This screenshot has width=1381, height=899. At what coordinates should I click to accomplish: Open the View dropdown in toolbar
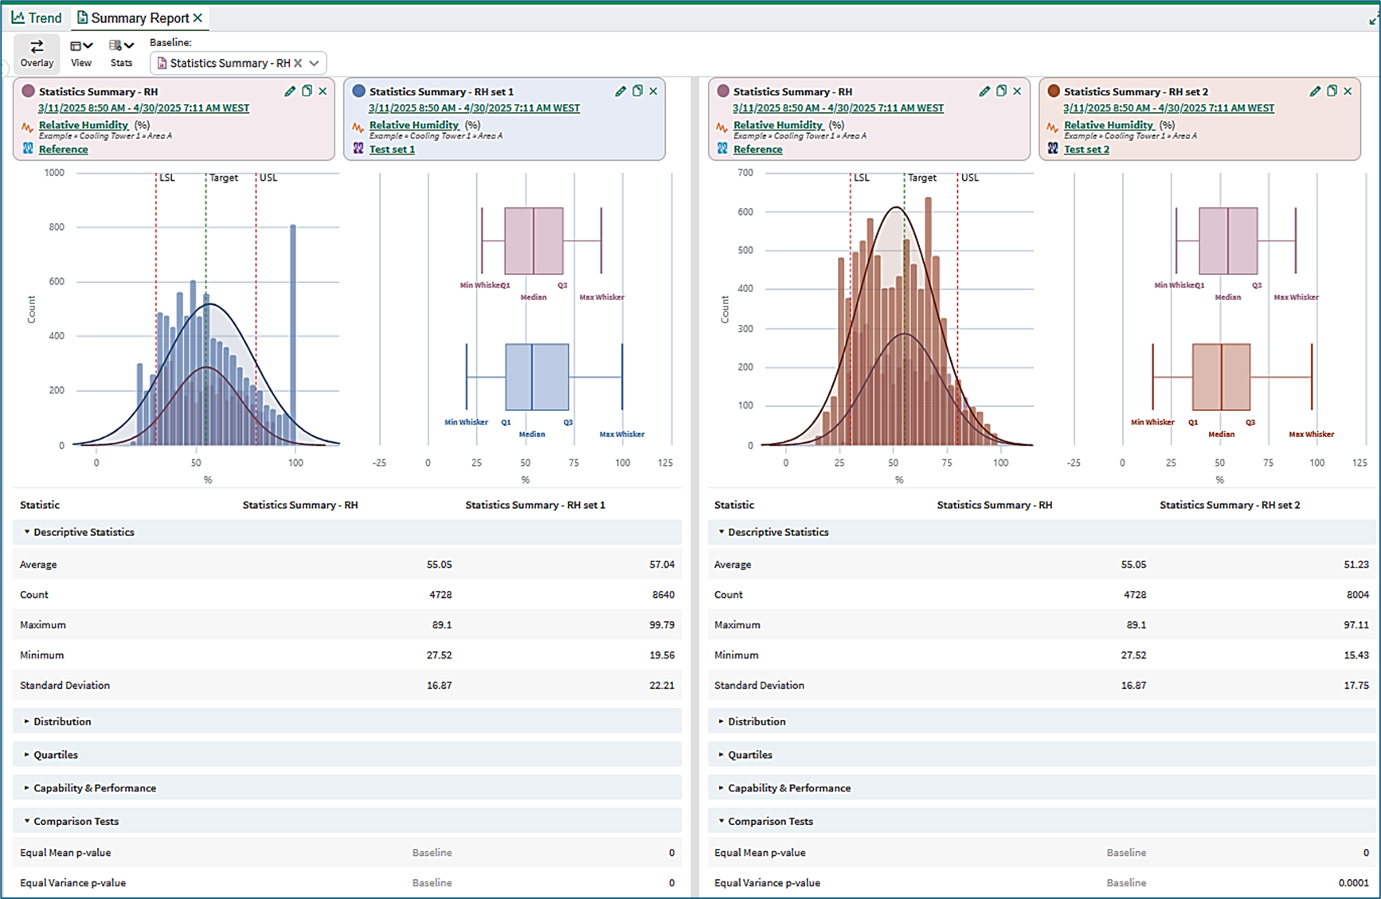(81, 53)
